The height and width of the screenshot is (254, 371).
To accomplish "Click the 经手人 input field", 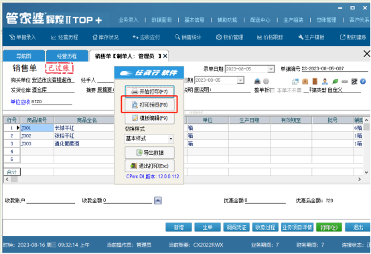I will click(x=106, y=80).
